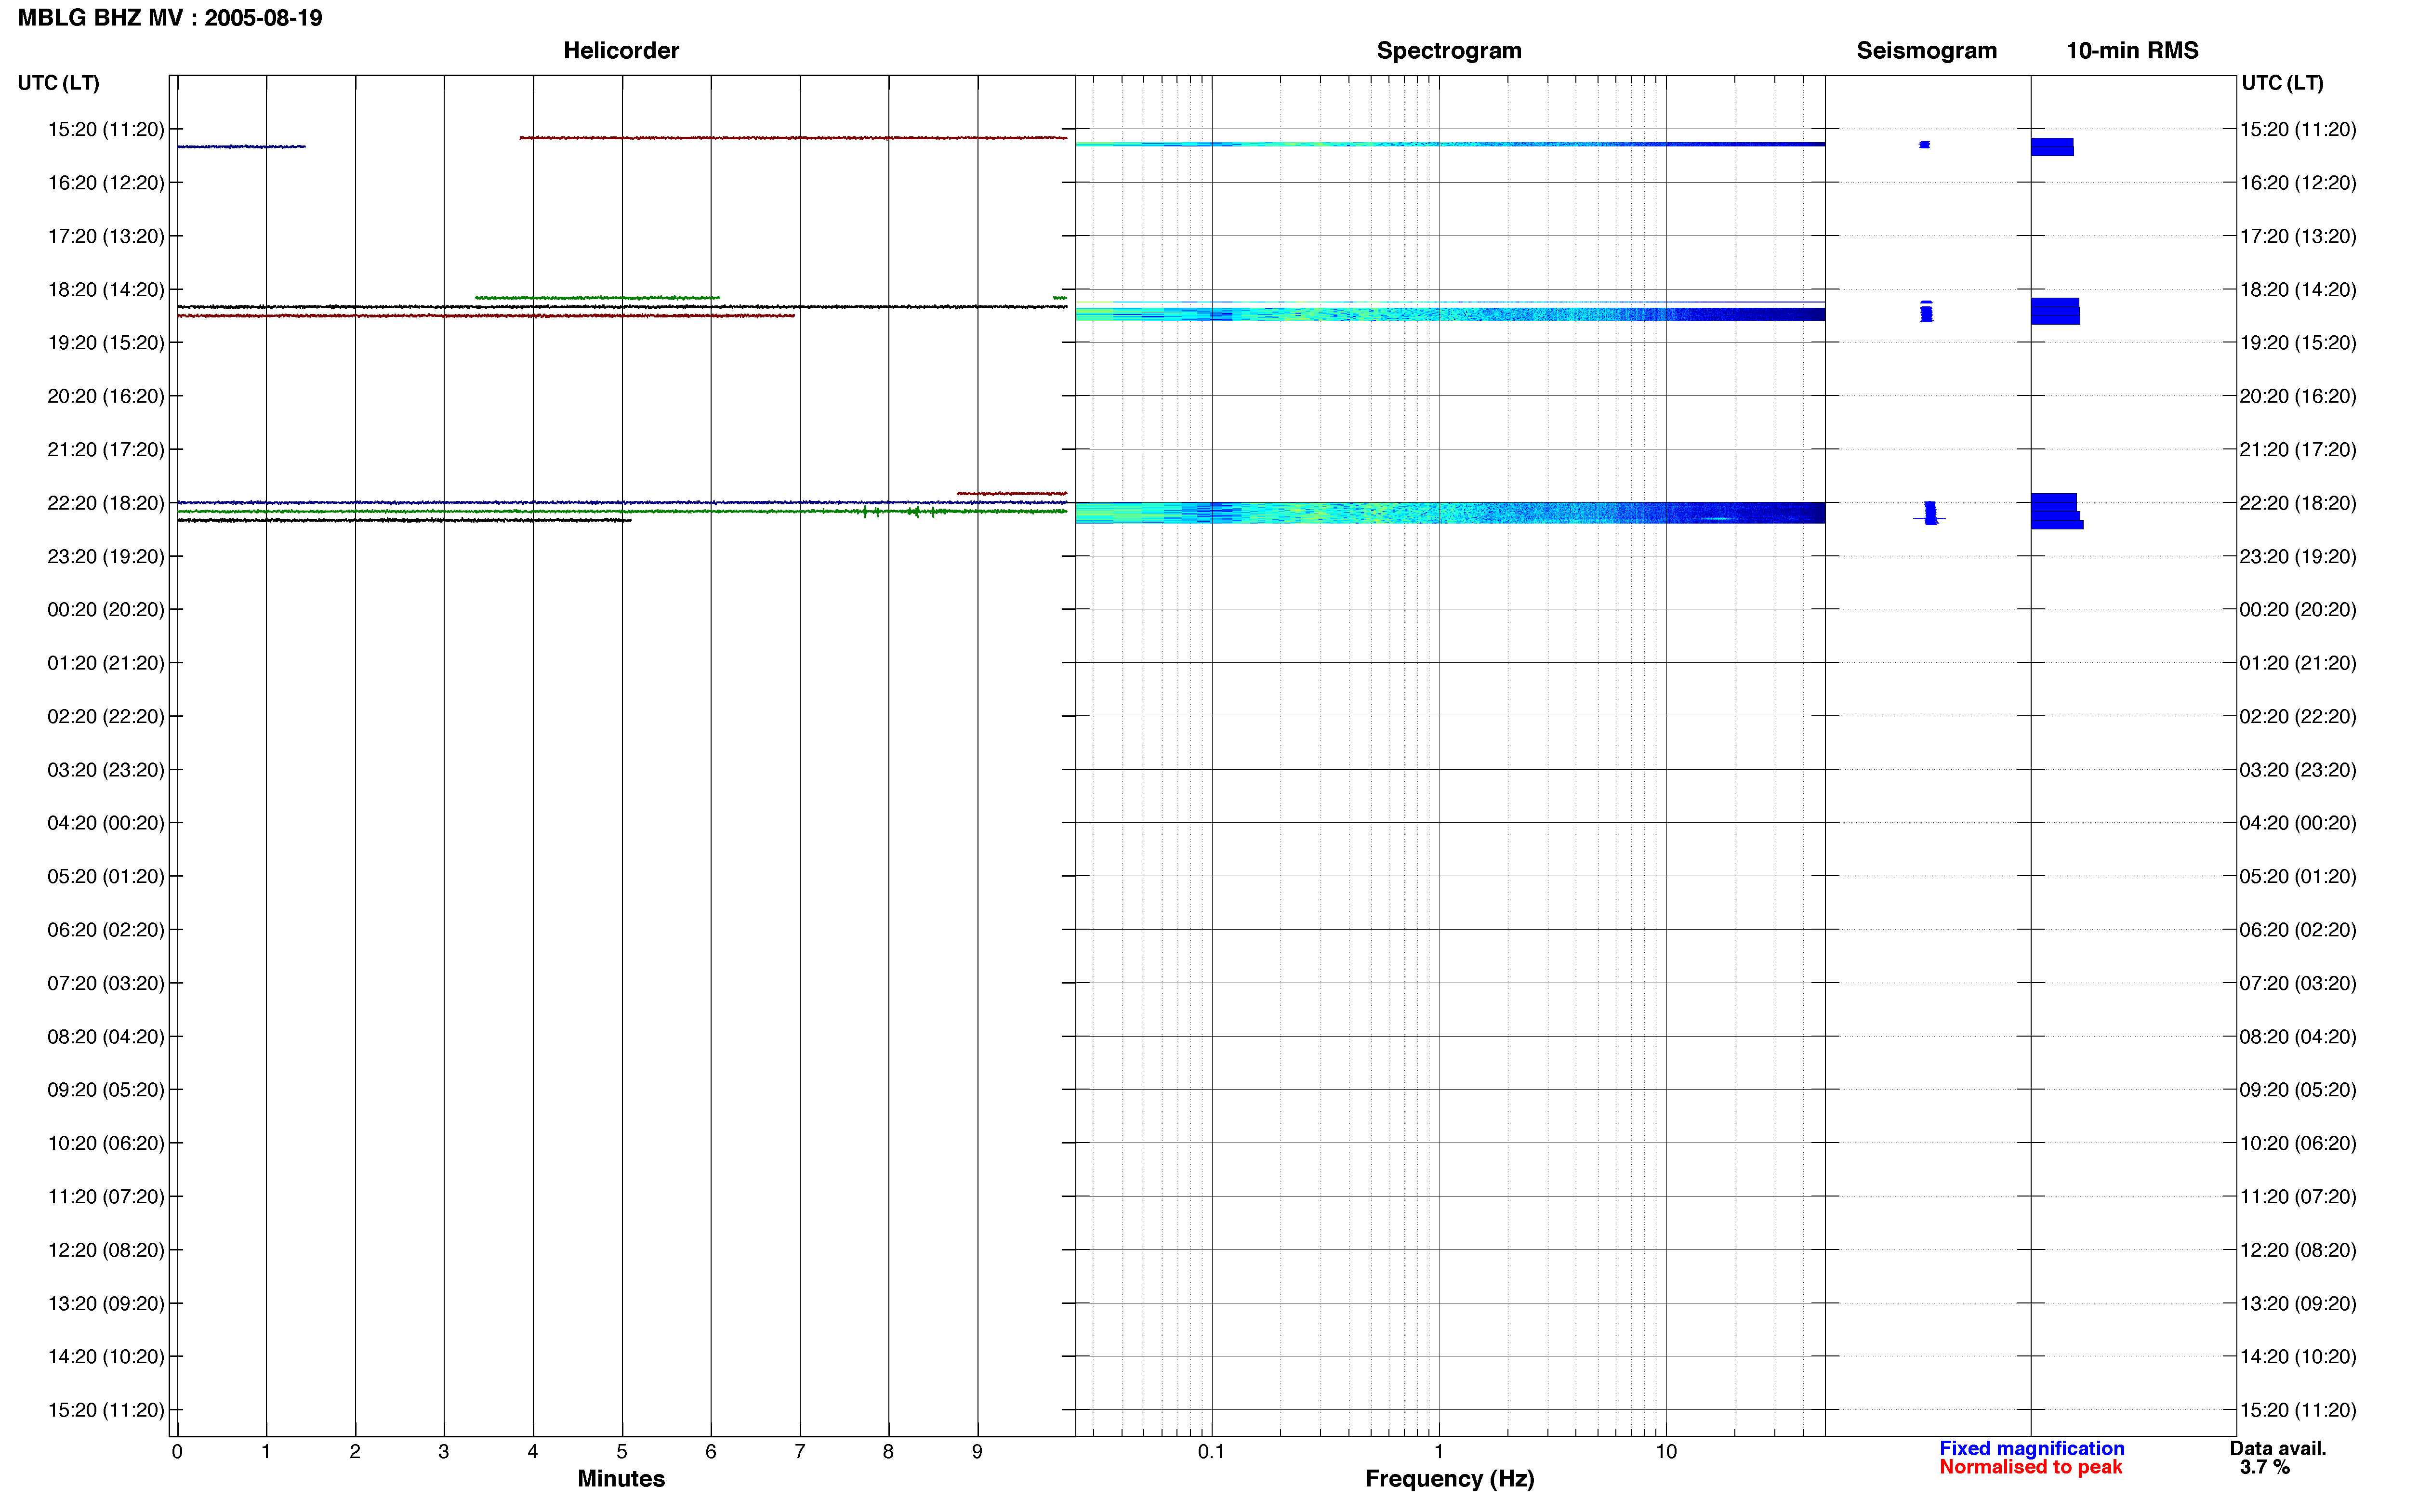Select left-axis time label '14:20 (10:20)'
Screen dimensions: 2418x1512
[105, 1357]
